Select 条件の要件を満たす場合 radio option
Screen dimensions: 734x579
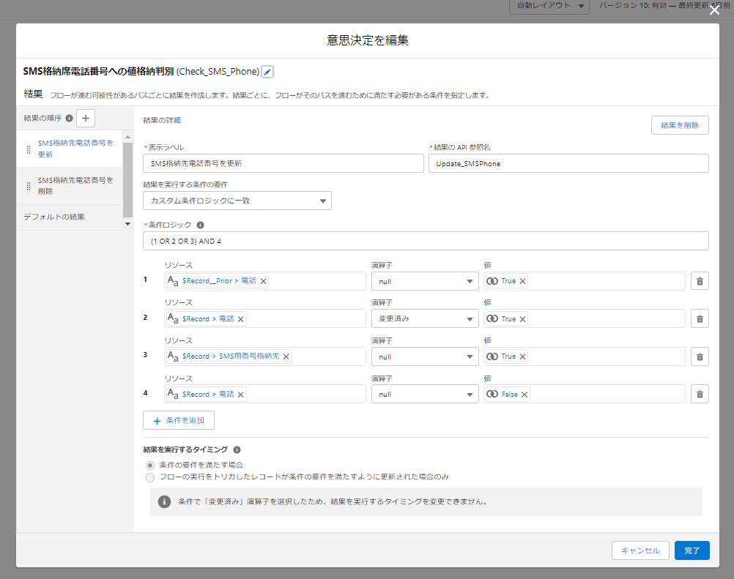149,466
